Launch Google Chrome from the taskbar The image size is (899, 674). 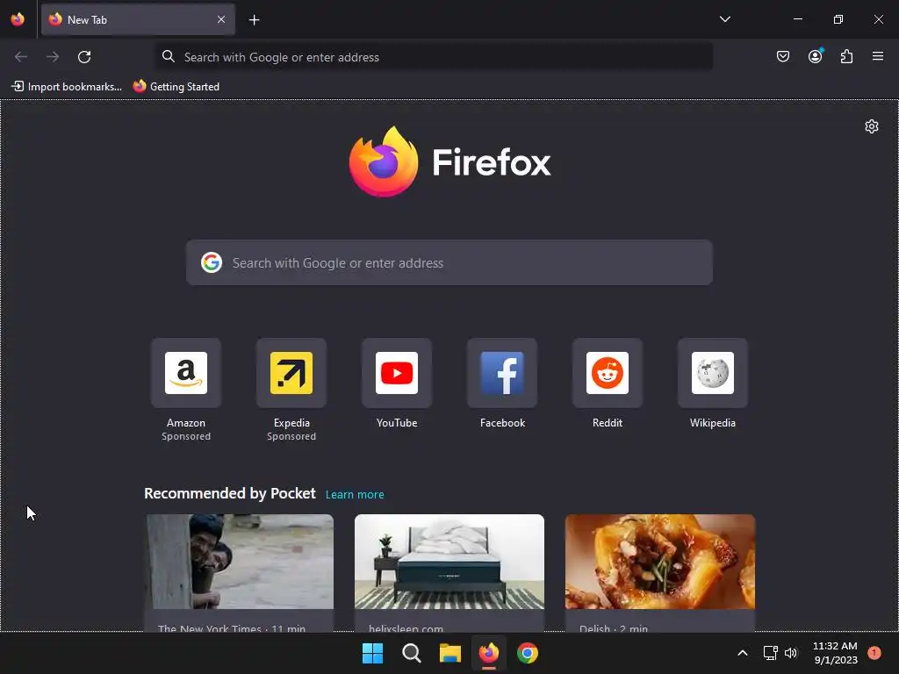coord(528,653)
